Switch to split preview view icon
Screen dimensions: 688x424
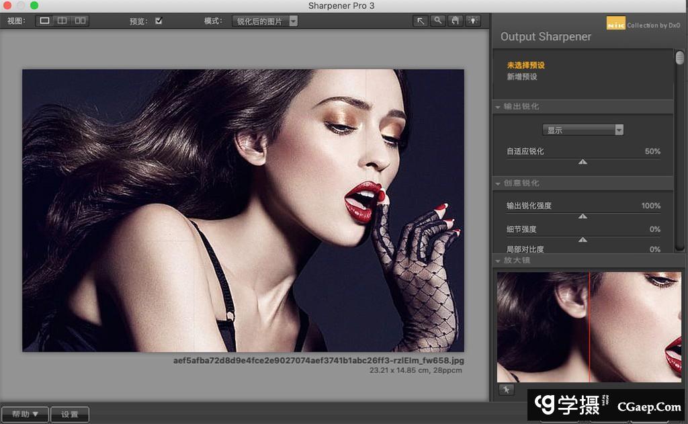62,21
